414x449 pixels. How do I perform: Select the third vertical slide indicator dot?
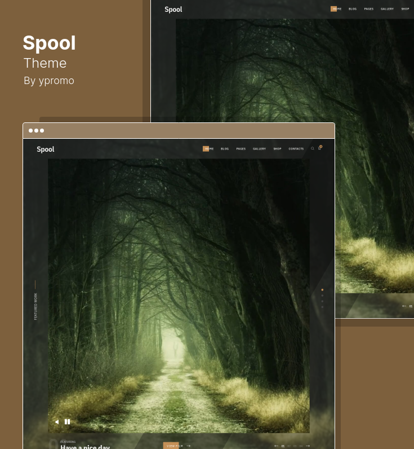pyautogui.click(x=322, y=301)
